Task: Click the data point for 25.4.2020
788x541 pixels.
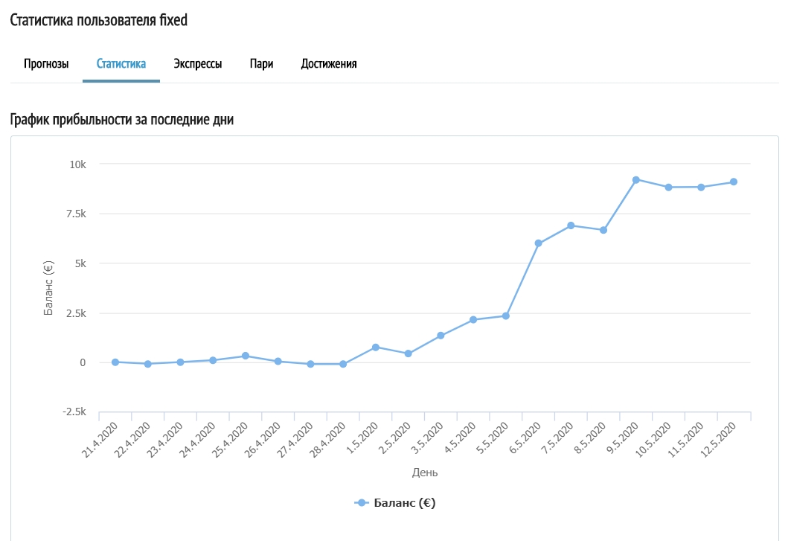Action: coord(246,356)
